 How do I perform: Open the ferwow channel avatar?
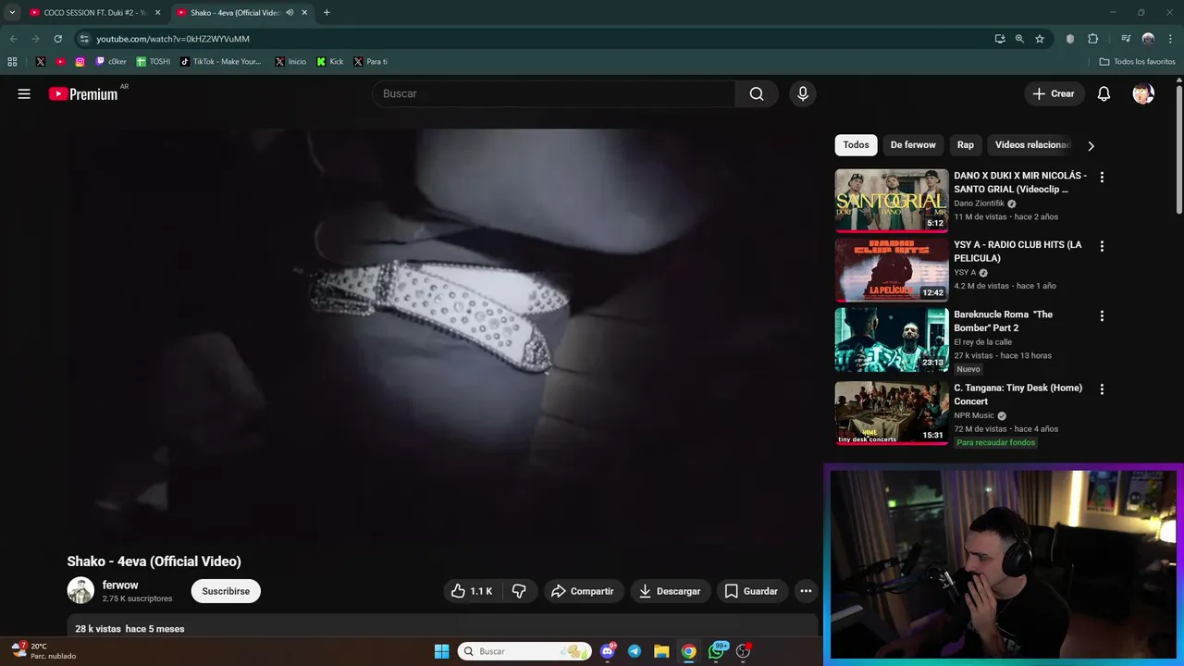click(80, 591)
